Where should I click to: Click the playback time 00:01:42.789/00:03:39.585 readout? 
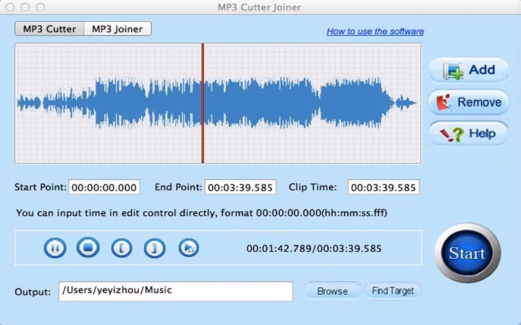click(314, 249)
